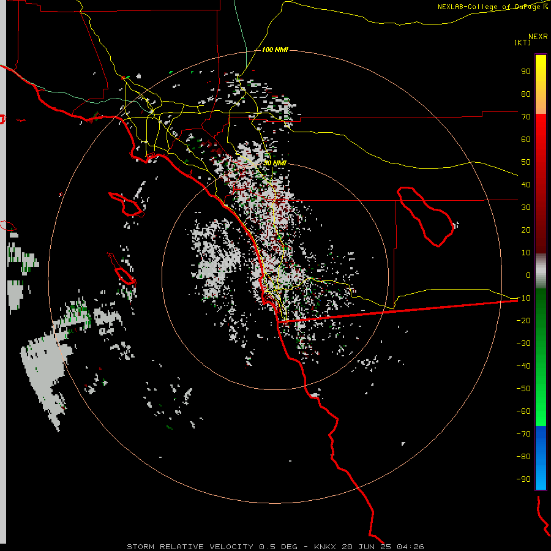Click the 50 NMI range ring label
This screenshot has height=551, width=551.
pyautogui.click(x=275, y=163)
